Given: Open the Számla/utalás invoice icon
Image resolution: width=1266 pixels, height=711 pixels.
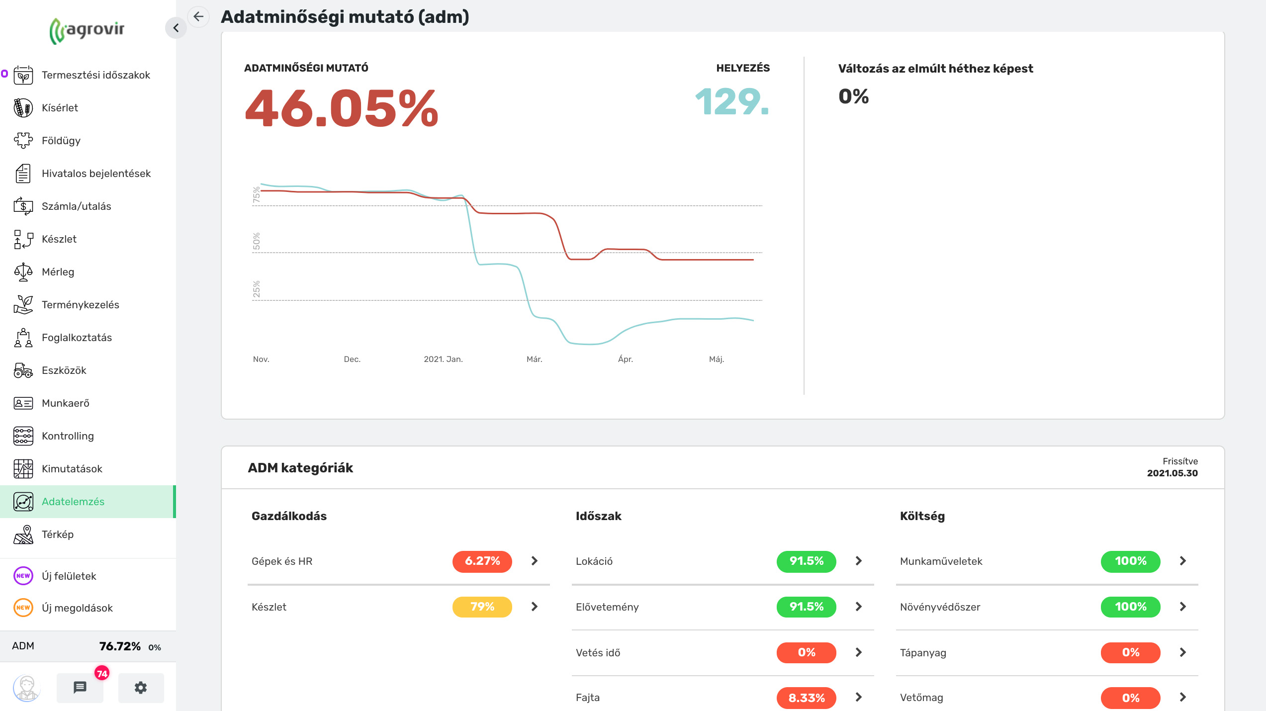Looking at the screenshot, I should [x=23, y=206].
